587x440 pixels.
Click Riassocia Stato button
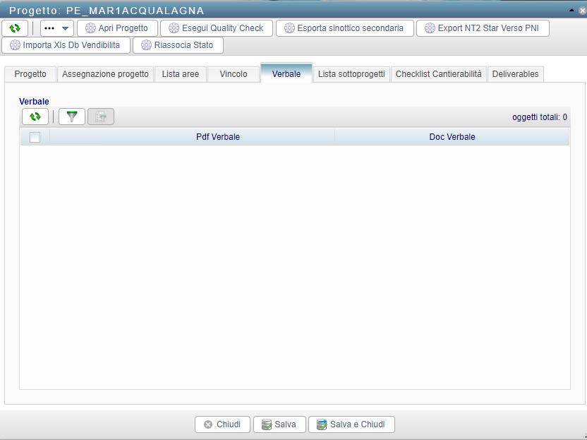[x=178, y=45]
